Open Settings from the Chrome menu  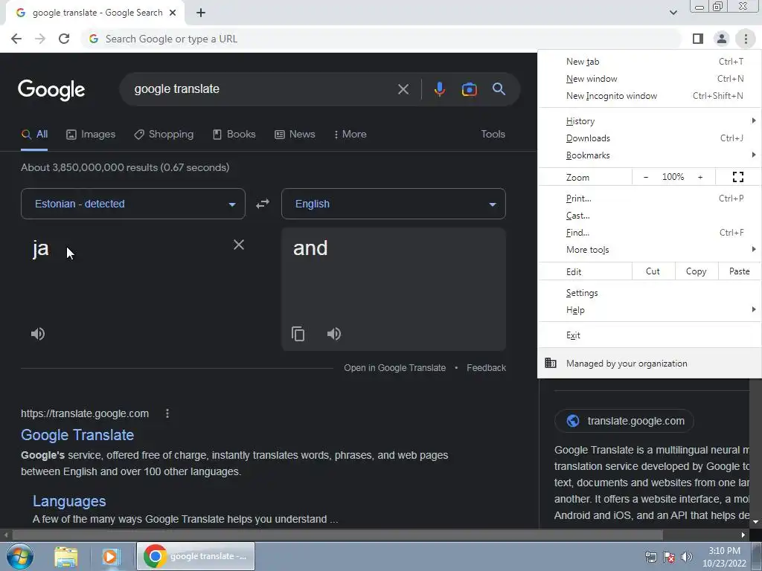point(649,293)
